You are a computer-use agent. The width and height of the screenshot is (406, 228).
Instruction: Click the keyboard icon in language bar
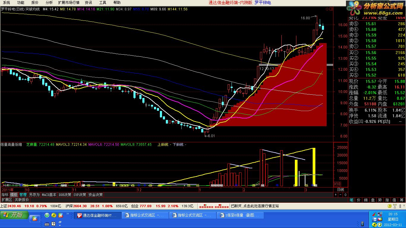tap(47, 224)
